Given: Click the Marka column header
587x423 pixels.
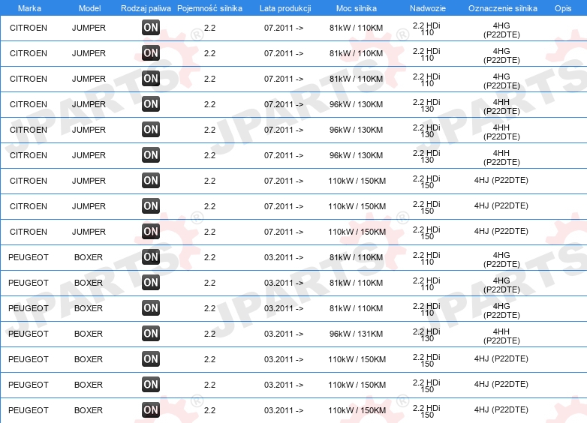Looking at the screenshot, I should pyautogui.click(x=29, y=8).
